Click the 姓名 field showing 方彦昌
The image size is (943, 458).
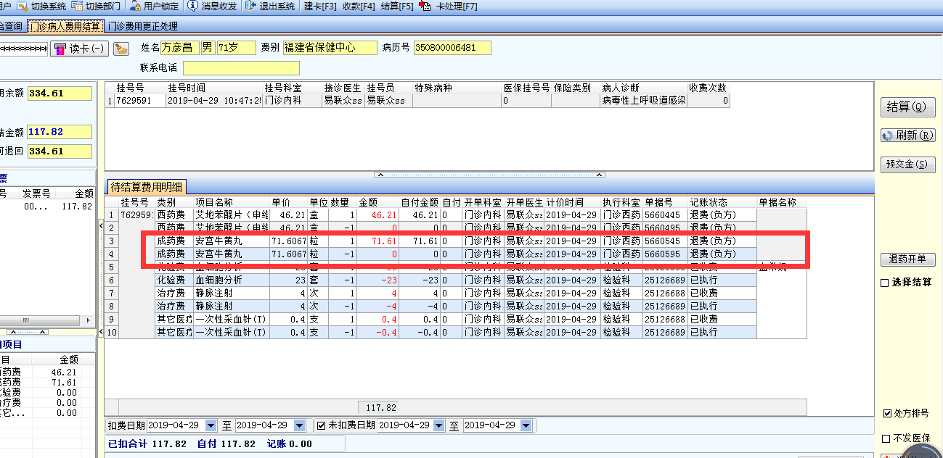pyautogui.click(x=179, y=48)
